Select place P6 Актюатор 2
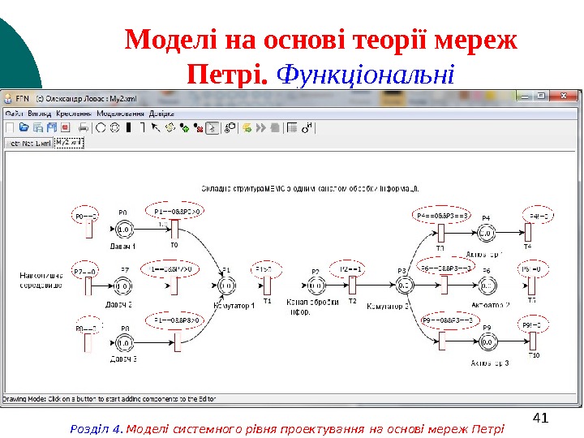This screenshot has height=438, width=584. (x=487, y=286)
